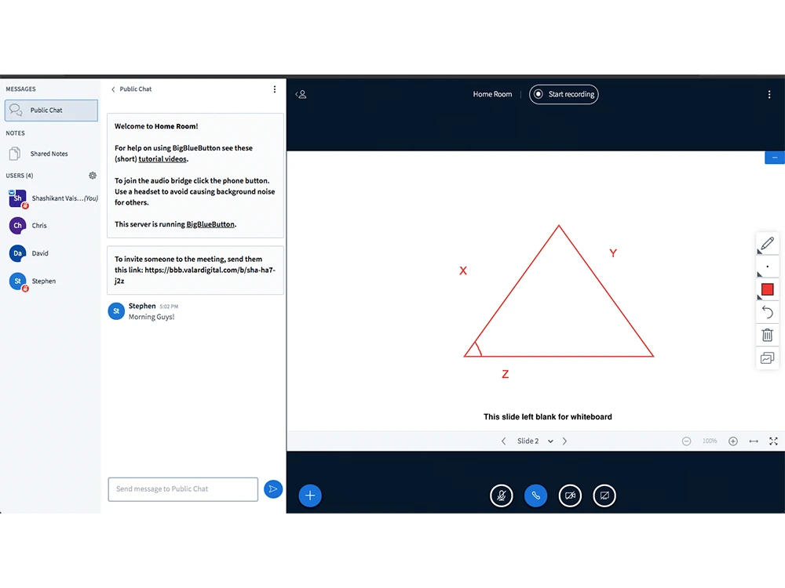
Task: Click the 100% zoom value
Action: coord(710,441)
